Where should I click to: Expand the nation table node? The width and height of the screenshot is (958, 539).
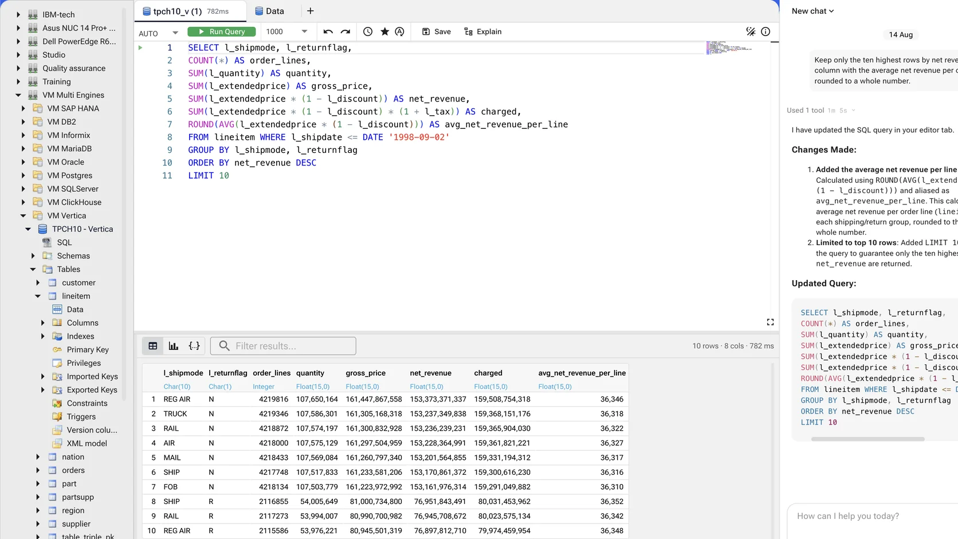(38, 457)
